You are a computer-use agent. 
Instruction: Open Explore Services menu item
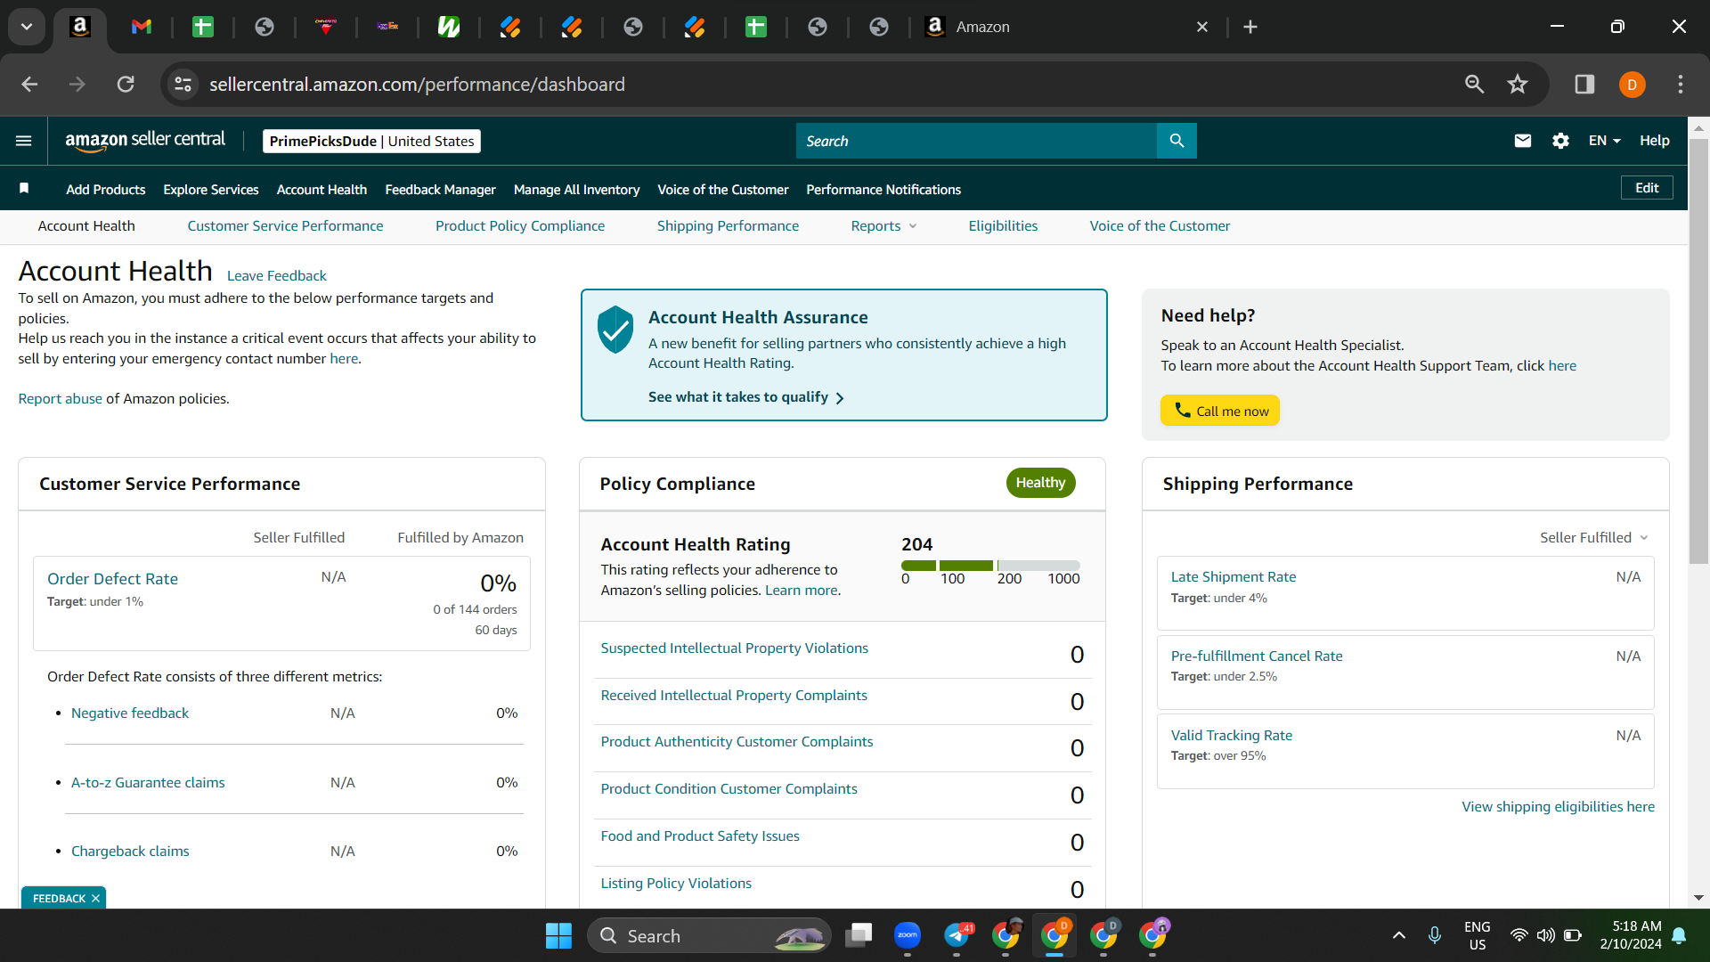tap(211, 190)
